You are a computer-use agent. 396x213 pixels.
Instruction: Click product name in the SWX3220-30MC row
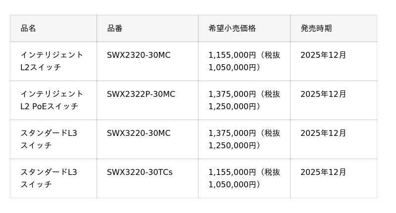point(49,139)
